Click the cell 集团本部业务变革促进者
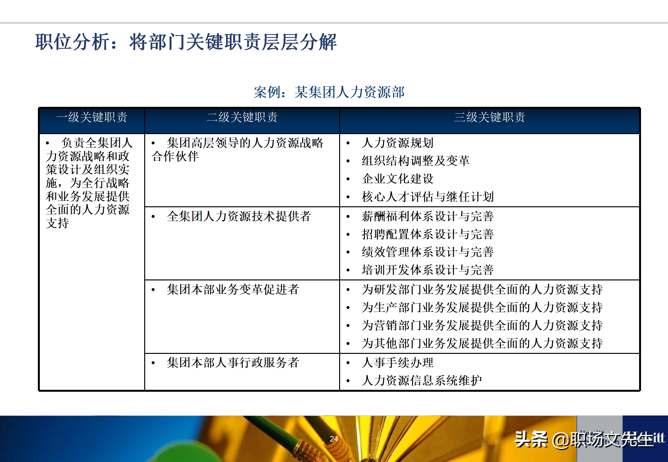Viewport: 668px width, 462px height. (242, 317)
